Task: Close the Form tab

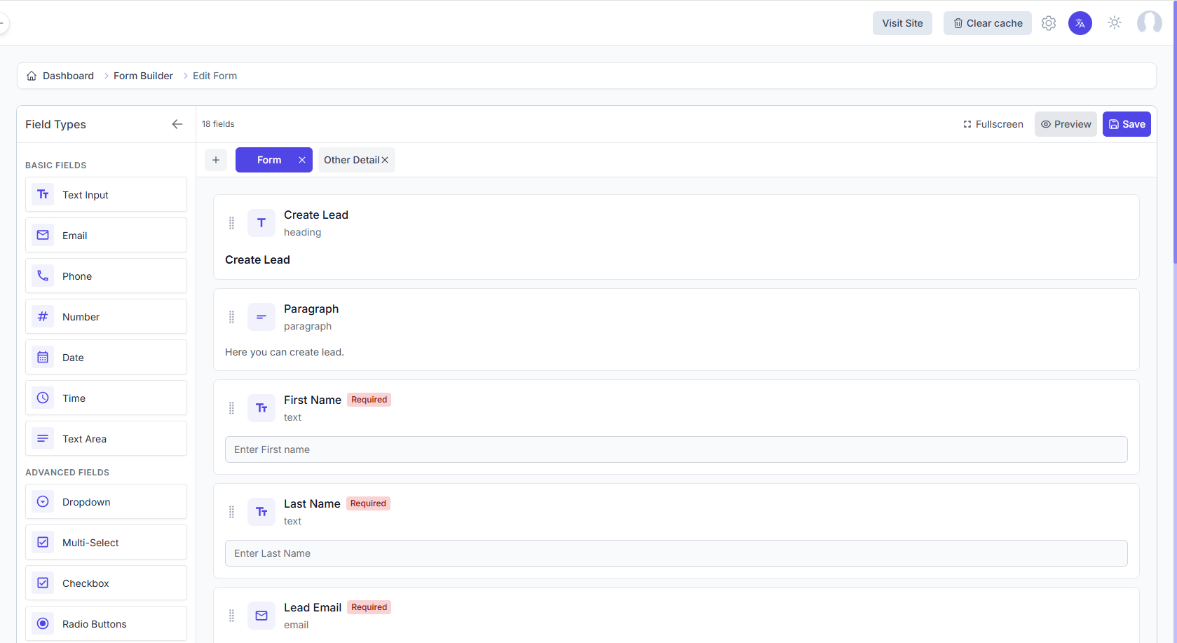Action: click(x=302, y=160)
